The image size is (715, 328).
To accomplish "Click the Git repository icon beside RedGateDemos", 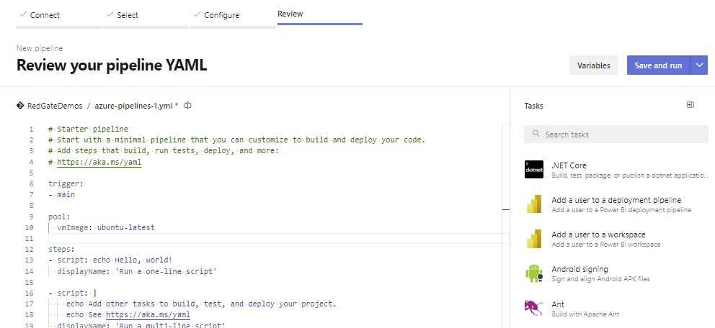I will (x=20, y=106).
